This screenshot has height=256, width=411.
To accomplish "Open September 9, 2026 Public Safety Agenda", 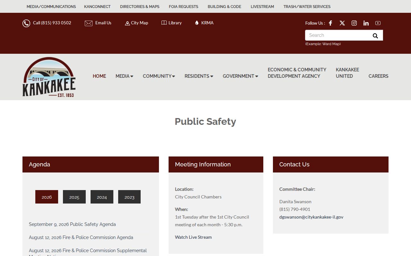I will [72, 224].
